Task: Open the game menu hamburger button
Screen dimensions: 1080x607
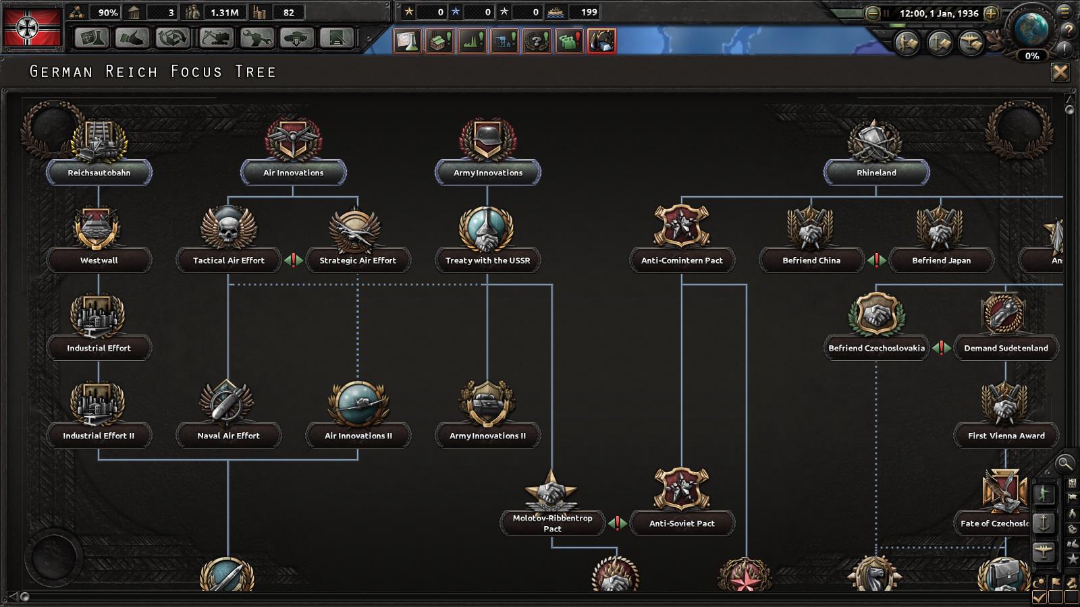Action: click(1064, 11)
